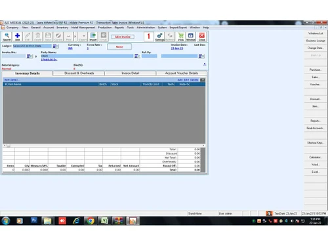
Task: Open Photoshop from the taskbar
Action: click(33, 221)
